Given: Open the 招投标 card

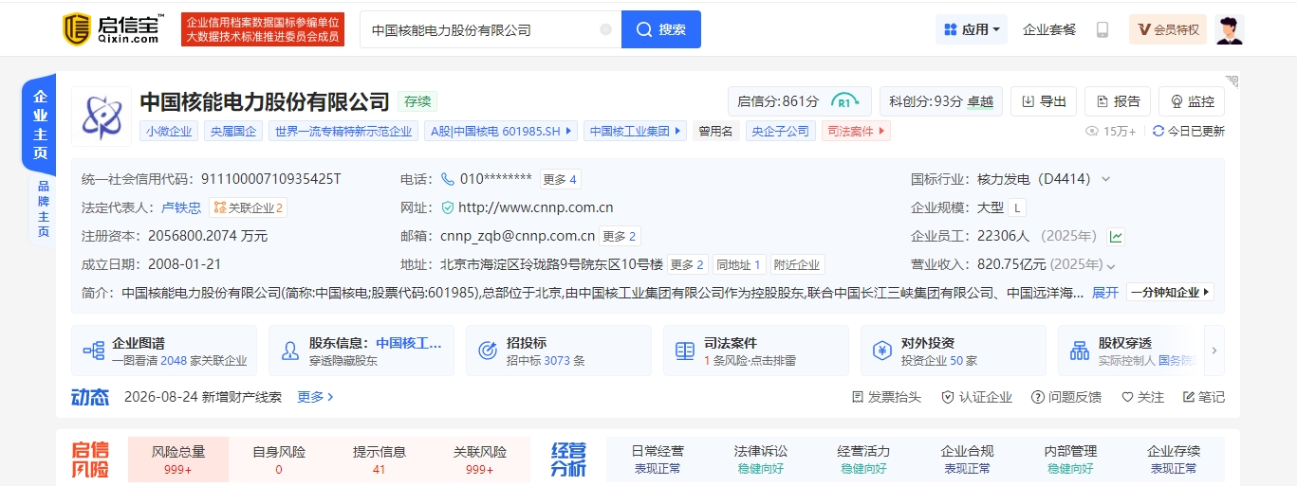Looking at the screenshot, I should pyautogui.click(x=559, y=351).
